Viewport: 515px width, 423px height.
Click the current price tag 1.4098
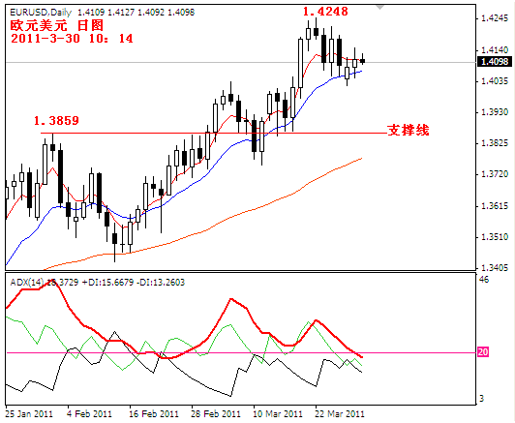point(495,61)
